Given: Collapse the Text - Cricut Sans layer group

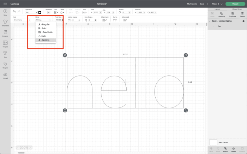Looking at the screenshot, I should 210,21.
